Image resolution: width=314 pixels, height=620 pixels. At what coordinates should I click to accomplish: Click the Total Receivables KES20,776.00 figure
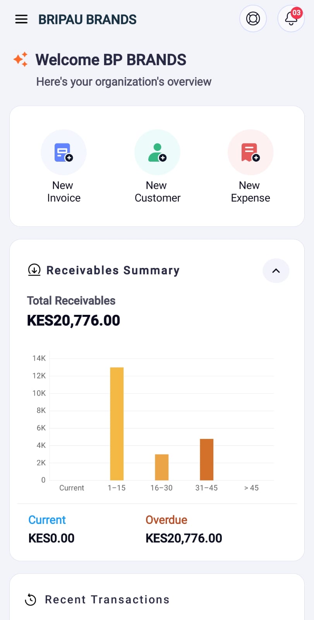tap(74, 321)
